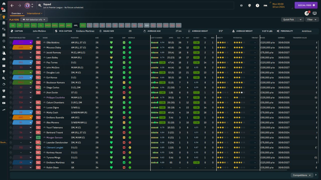
Task: Open competitions via the trophy icon
Action: 4,72
